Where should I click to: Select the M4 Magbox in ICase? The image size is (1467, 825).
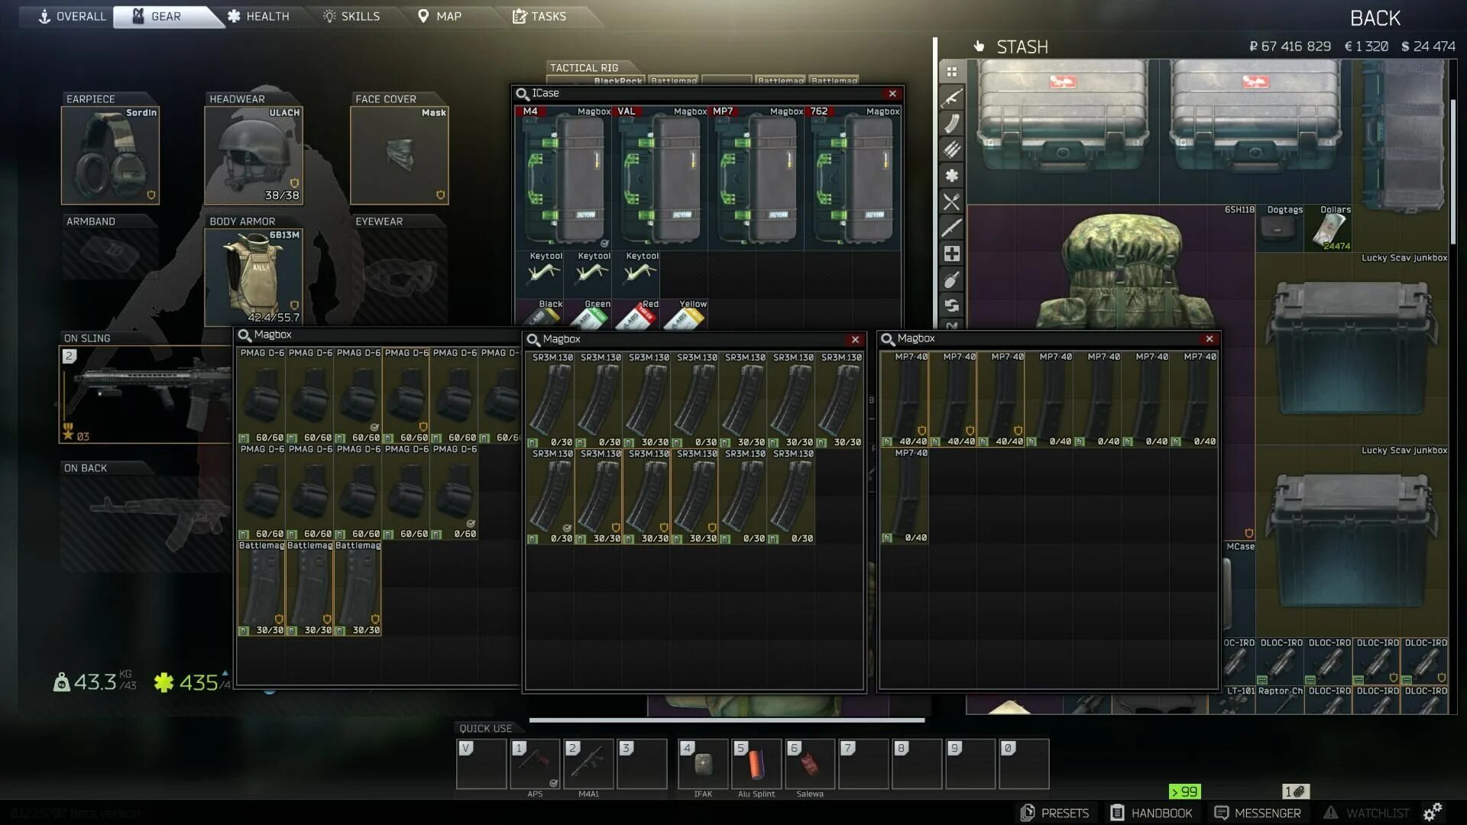[565, 178]
